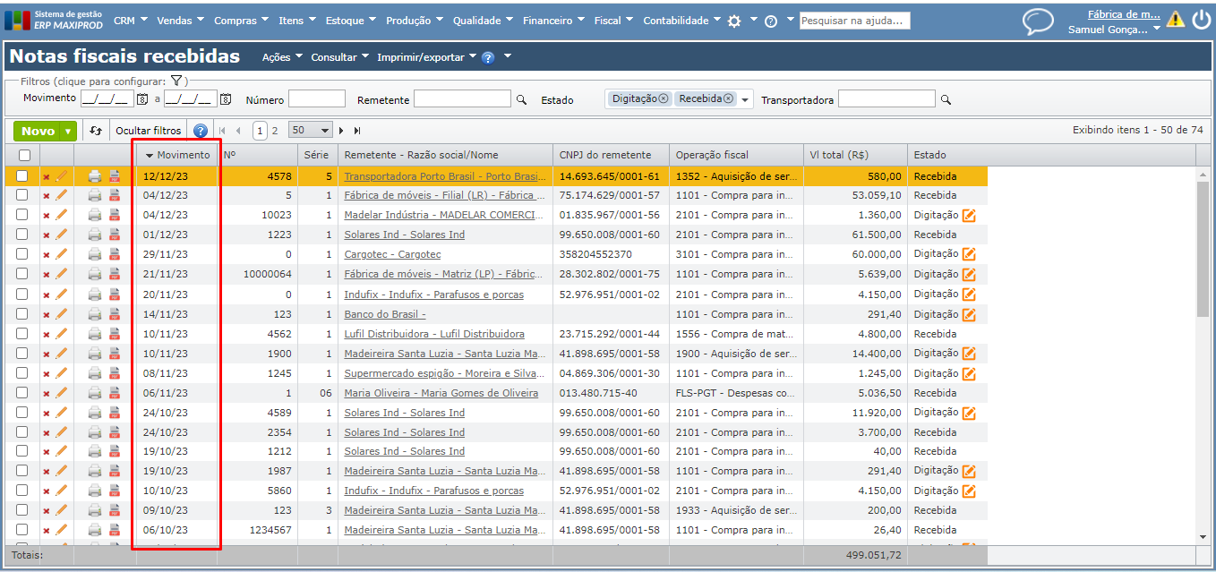Open Madelar Indústria sender link

(x=443, y=215)
